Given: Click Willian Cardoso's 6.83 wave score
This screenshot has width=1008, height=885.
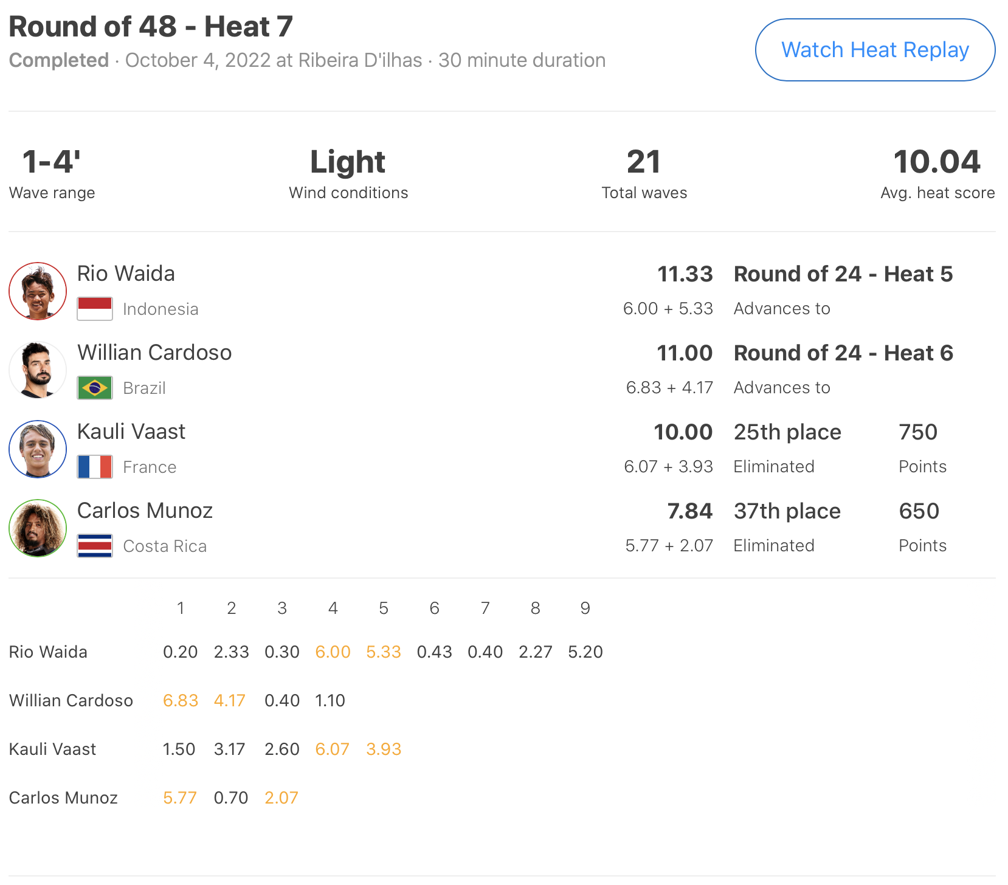Looking at the screenshot, I should [x=181, y=701].
